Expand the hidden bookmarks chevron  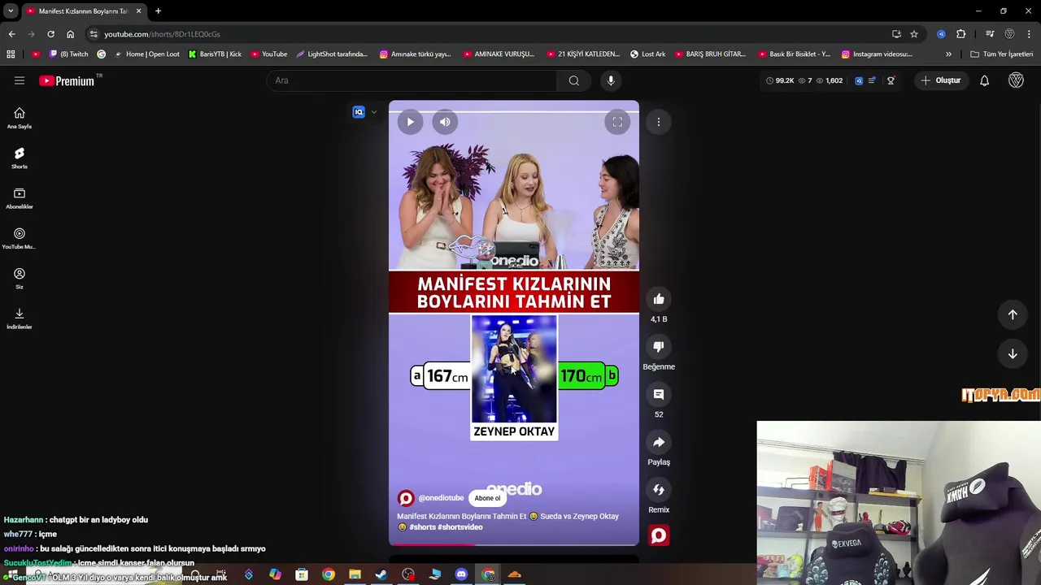(948, 54)
